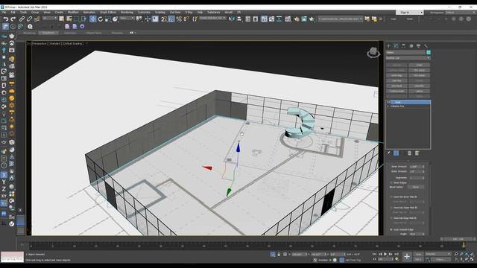The image size is (477, 268).
Task: Open the Modifier List dropdown
Action: coord(408,58)
